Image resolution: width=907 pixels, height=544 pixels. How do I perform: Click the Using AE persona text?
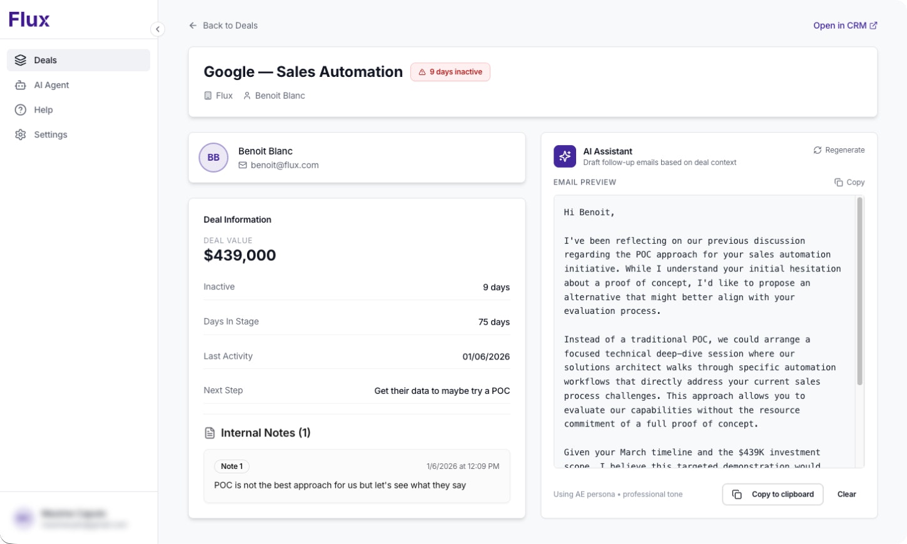(x=618, y=494)
